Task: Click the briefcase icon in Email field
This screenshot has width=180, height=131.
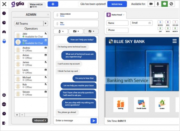Action: click(x=149, y=23)
